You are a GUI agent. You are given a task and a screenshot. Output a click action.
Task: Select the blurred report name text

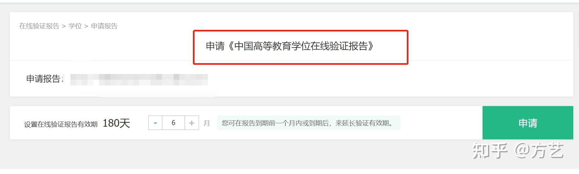(x=139, y=79)
